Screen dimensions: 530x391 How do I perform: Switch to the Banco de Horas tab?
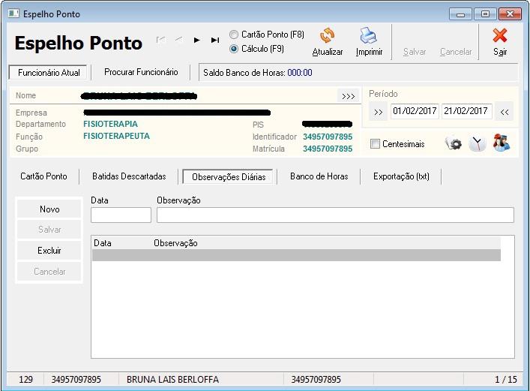tap(319, 176)
